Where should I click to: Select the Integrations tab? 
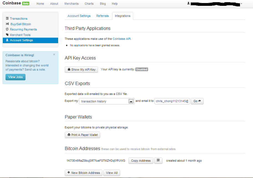click(122, 16)
